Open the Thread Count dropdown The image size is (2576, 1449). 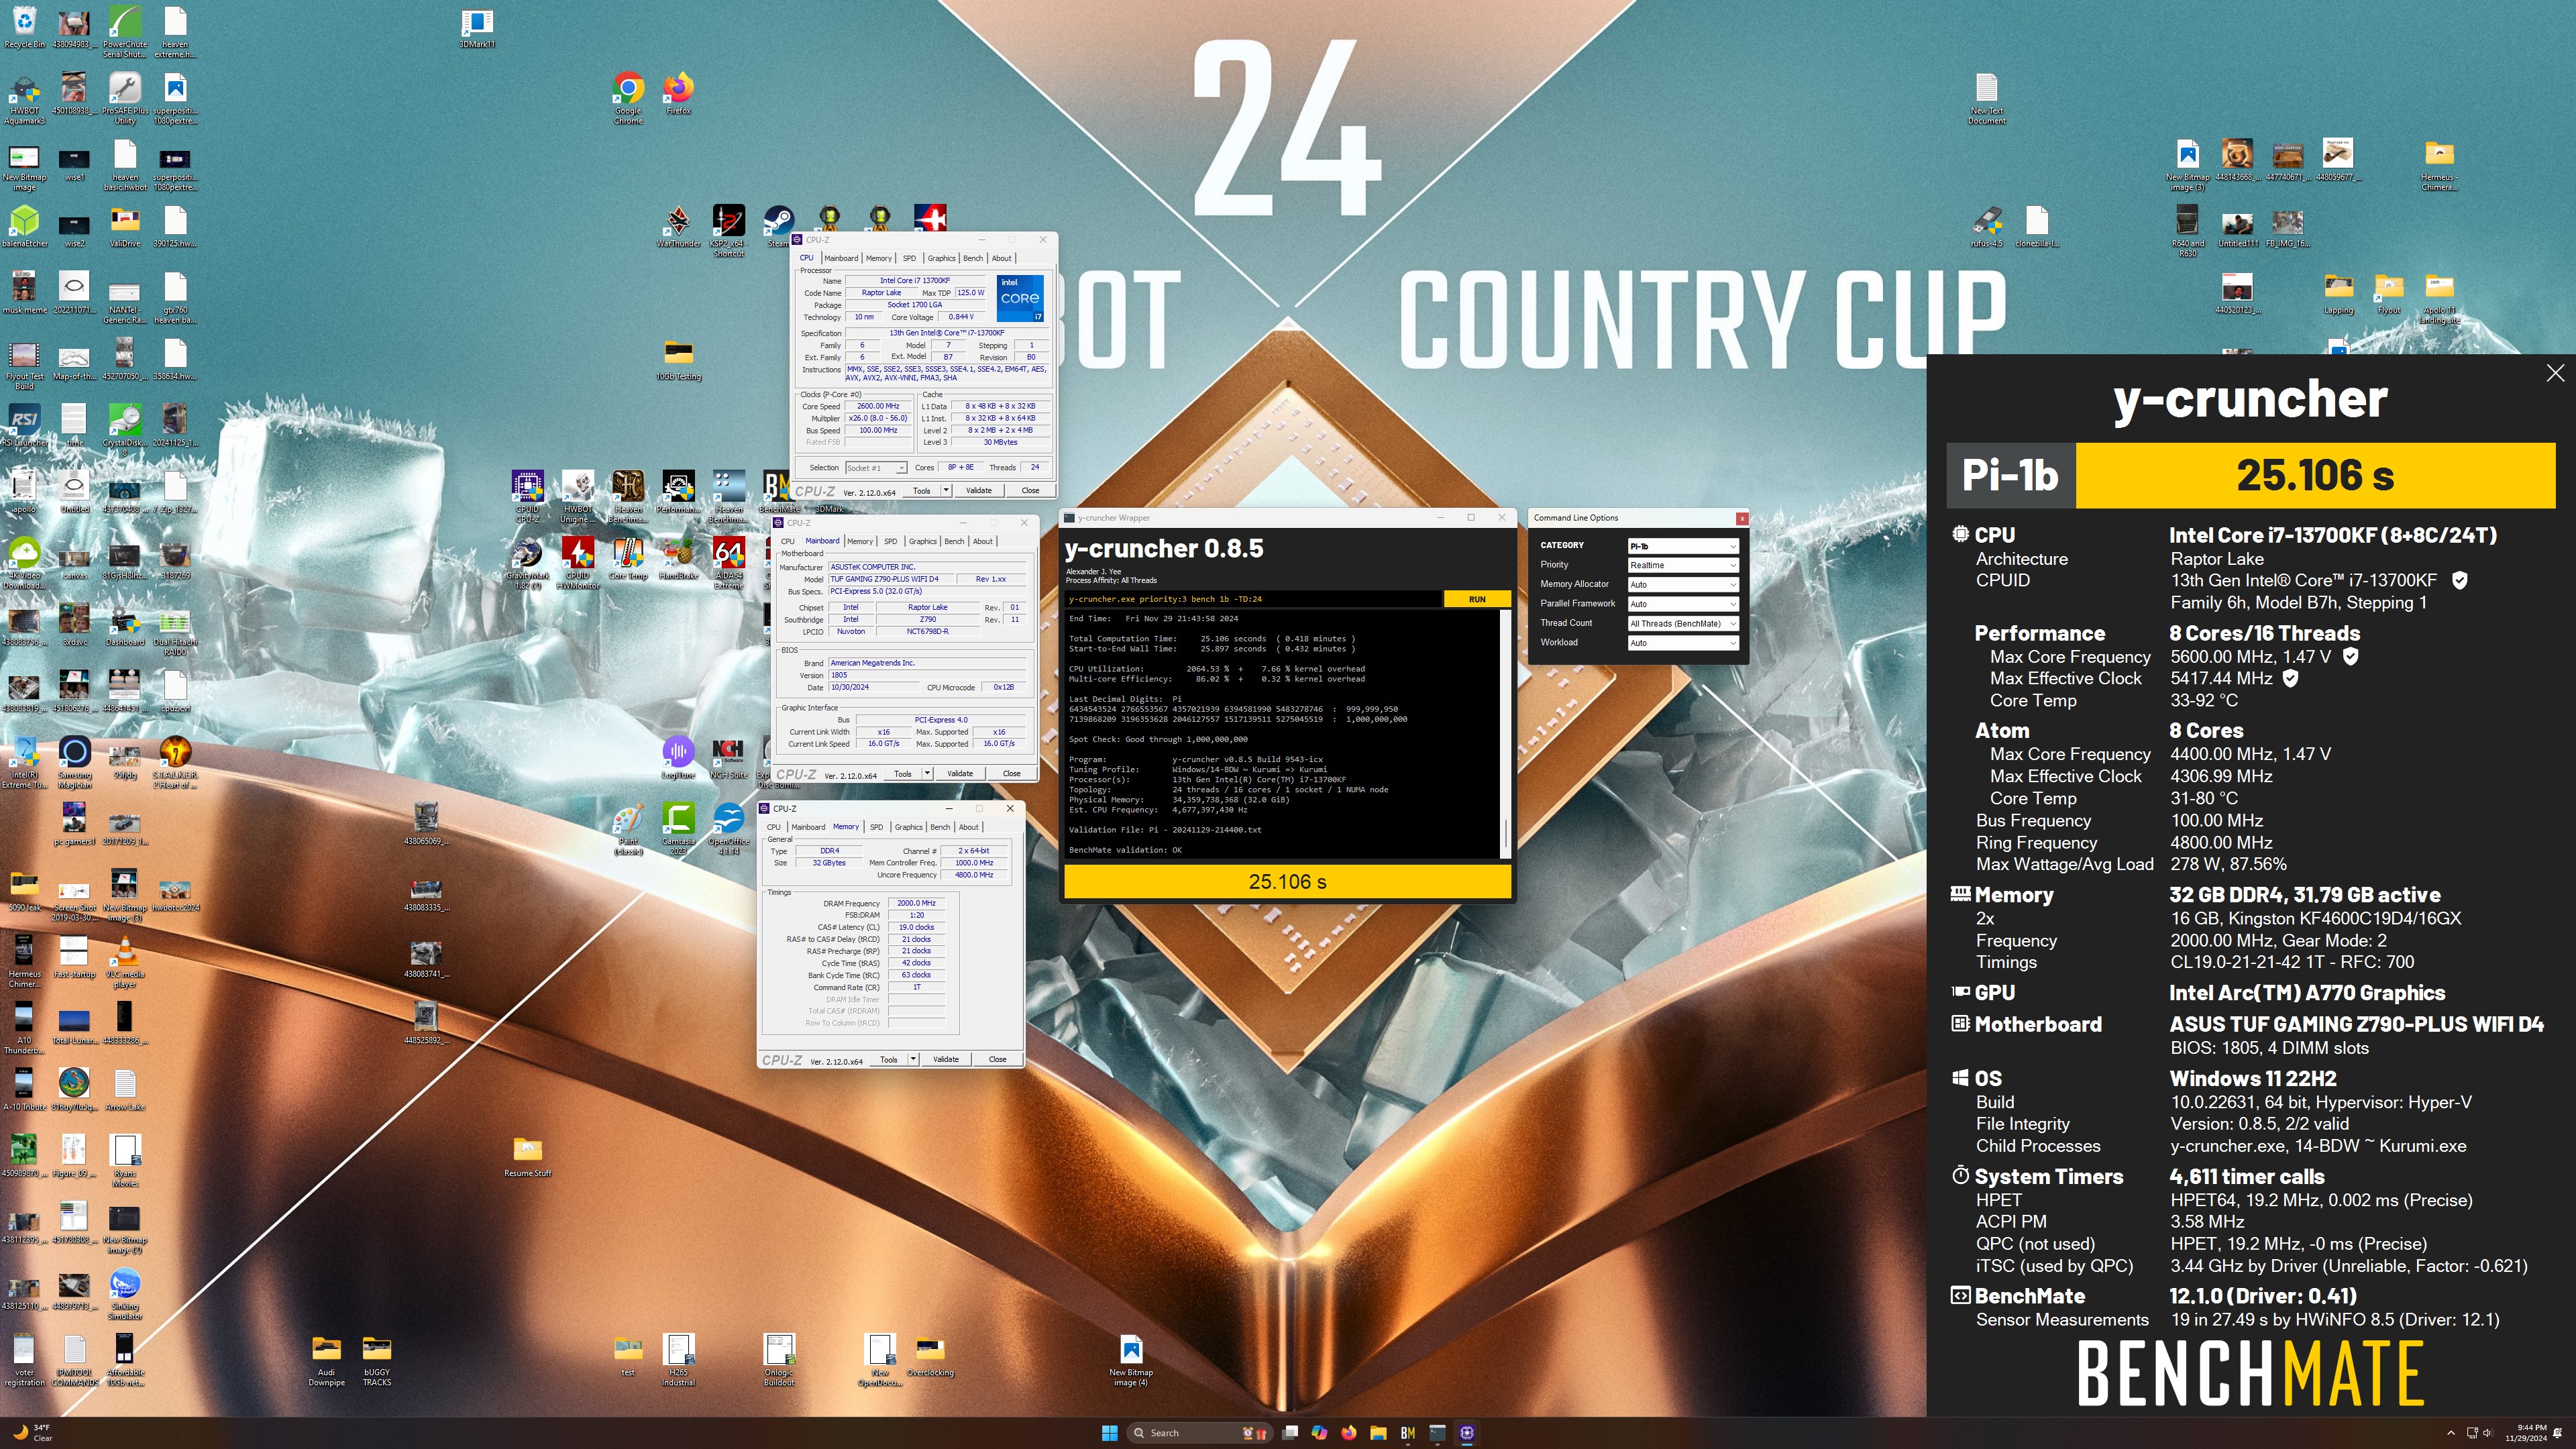pyautogui.click(x=1684, y=623)
